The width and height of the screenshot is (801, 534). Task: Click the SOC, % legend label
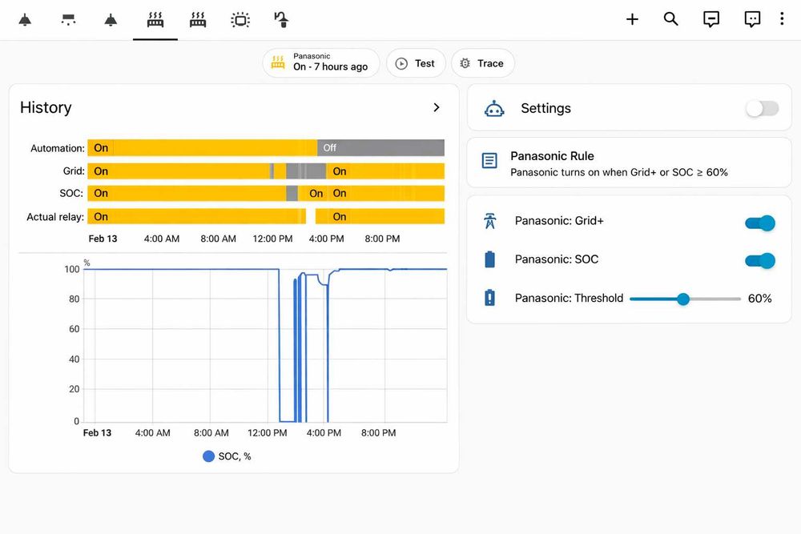(235, 456)
